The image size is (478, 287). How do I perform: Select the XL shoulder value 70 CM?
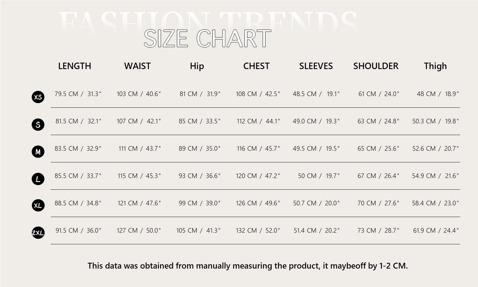click(367, 203)
